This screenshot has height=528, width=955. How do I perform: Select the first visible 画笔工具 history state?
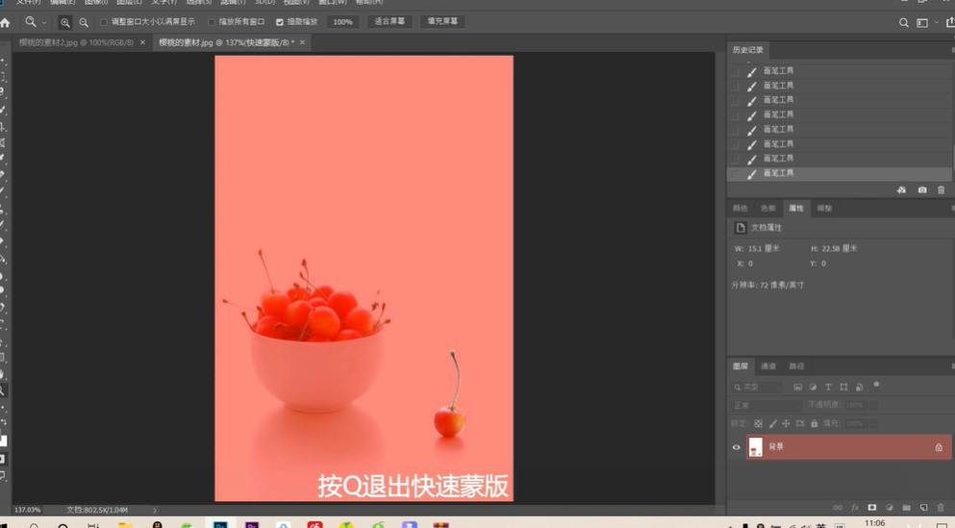point(840,71)
